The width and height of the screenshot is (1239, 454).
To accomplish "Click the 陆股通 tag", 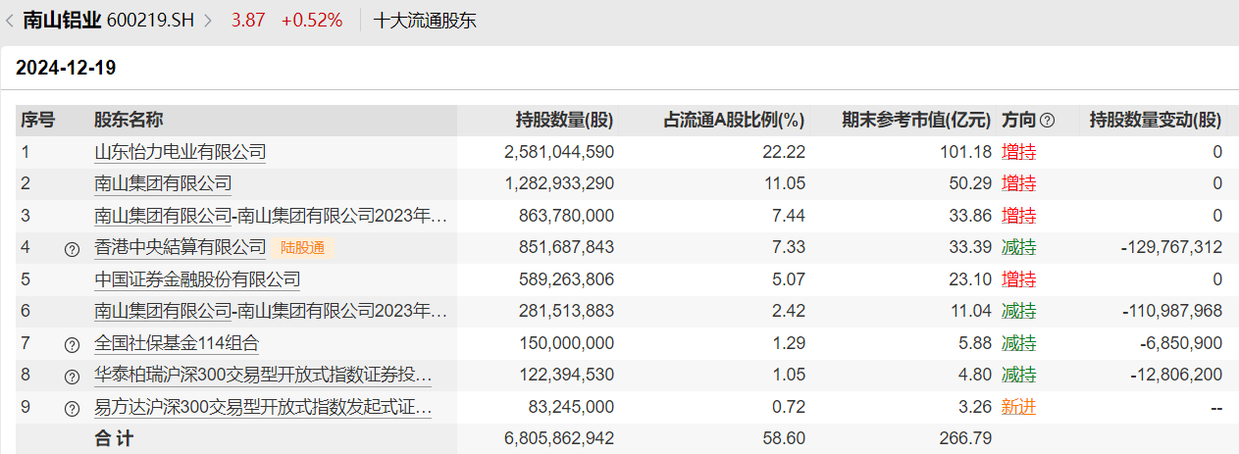I will pos(302,248).
